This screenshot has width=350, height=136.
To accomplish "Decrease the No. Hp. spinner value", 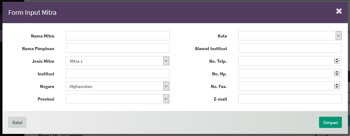I will 337,75.
